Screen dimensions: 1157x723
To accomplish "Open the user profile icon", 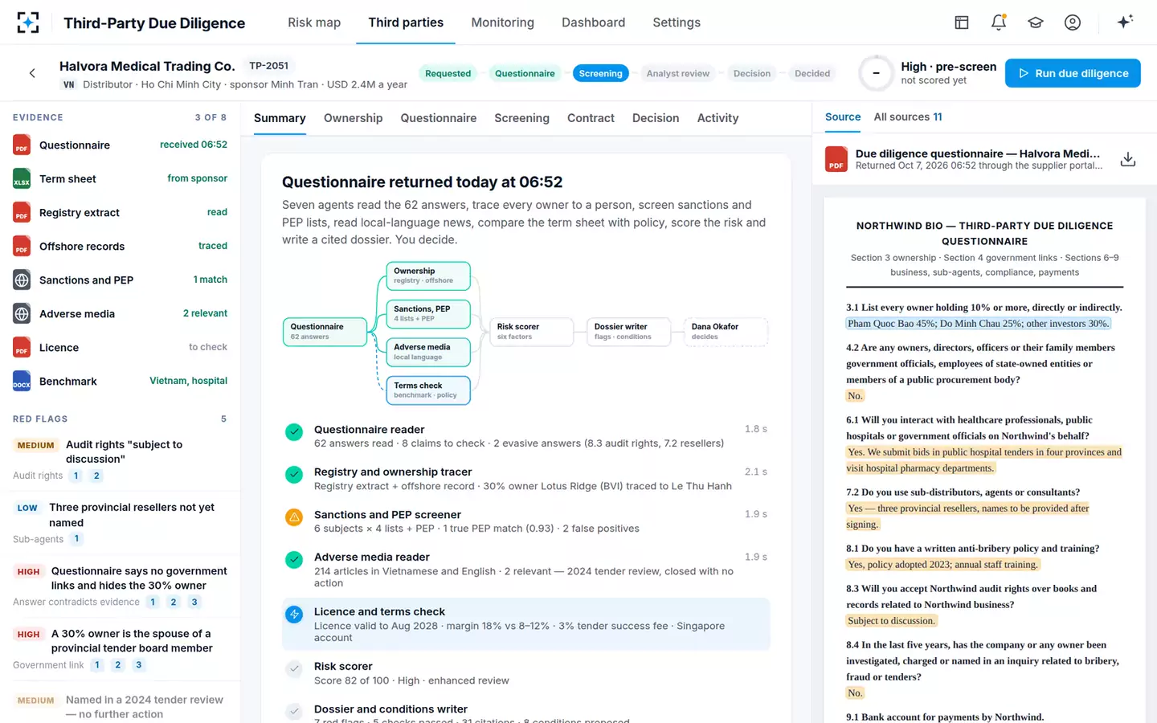I will 1073,22.
